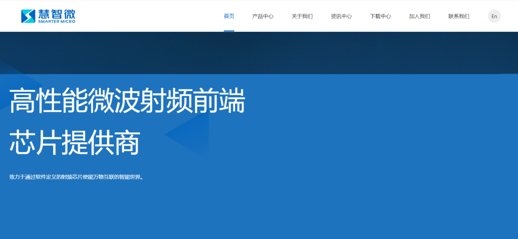This screenshot has width=518, height=239.
Task: Click the Smarter Micro blue S logo icon
Action: click(28, 16)
